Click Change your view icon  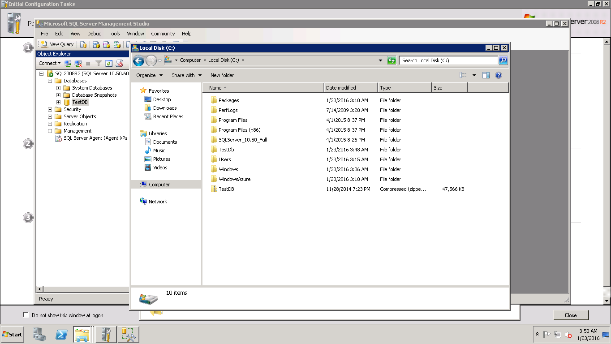click(x=463, y=75)
